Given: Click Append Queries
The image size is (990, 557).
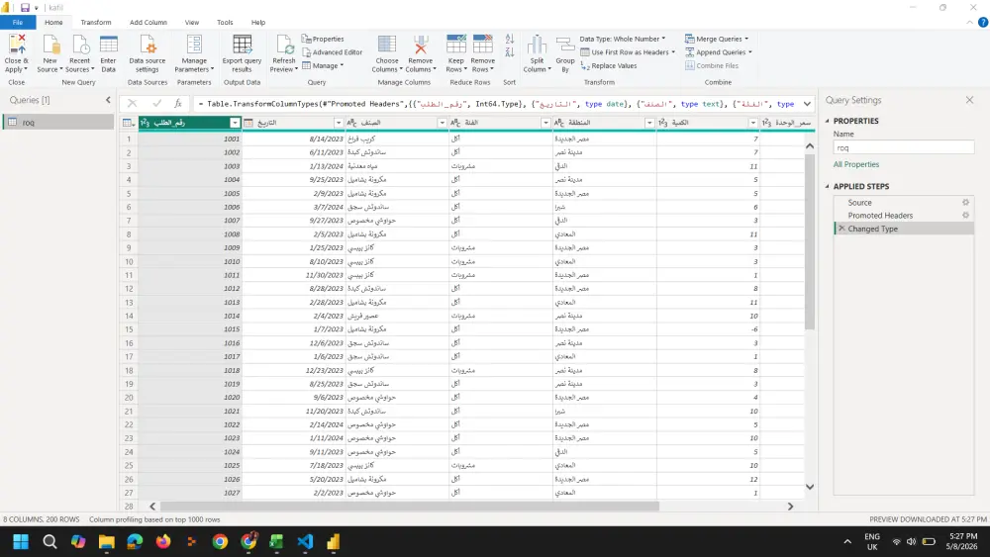Looking at the screenshot, I should point(719,52).
